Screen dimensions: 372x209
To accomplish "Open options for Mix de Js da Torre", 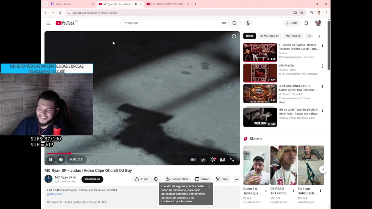I will (x=322, y=110).
